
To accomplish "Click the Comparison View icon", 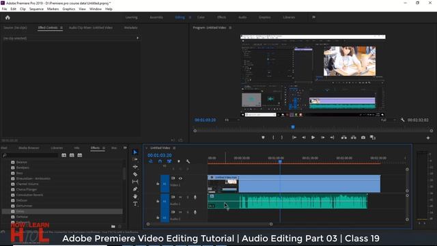I will click(x=373, y=137).
